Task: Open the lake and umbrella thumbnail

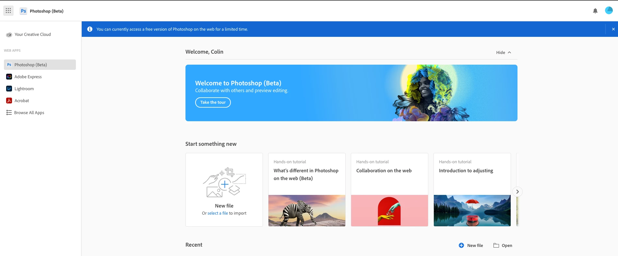Action: (472, 210)
